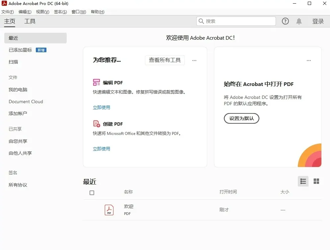This screenshot has width=330, height=250.
Task: Select 最近 in the sidebar
Action: pyautogui.click(x=35, y=38)
